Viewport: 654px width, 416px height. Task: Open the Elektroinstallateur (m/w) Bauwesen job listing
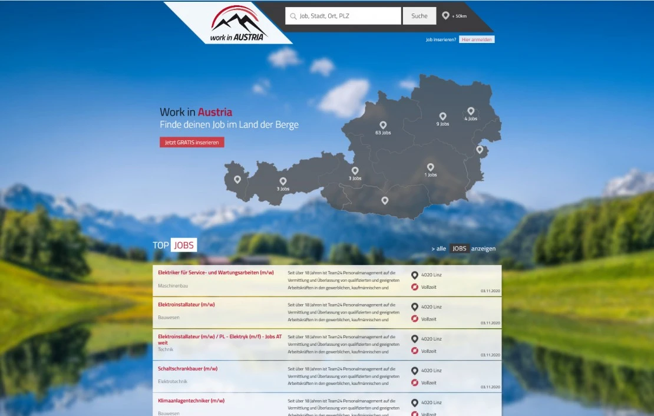186,305
